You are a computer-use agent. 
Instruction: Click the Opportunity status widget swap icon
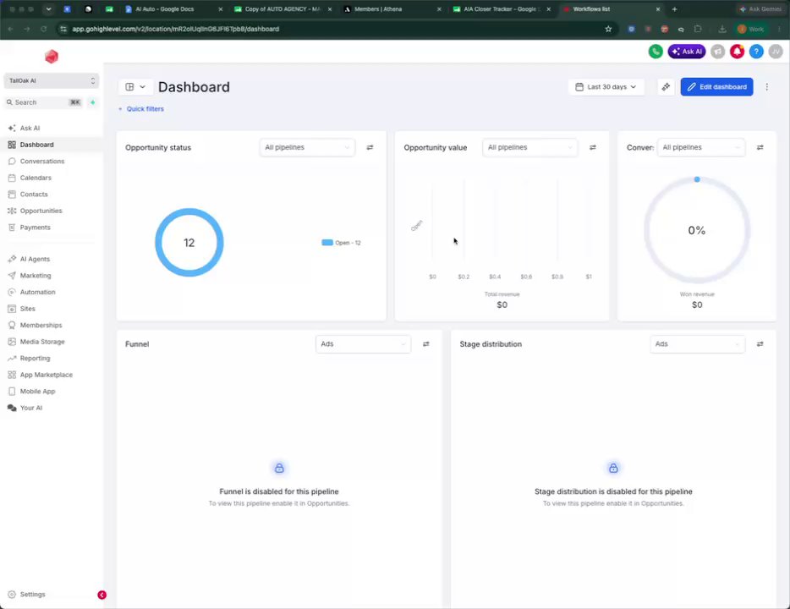point(370,147)
